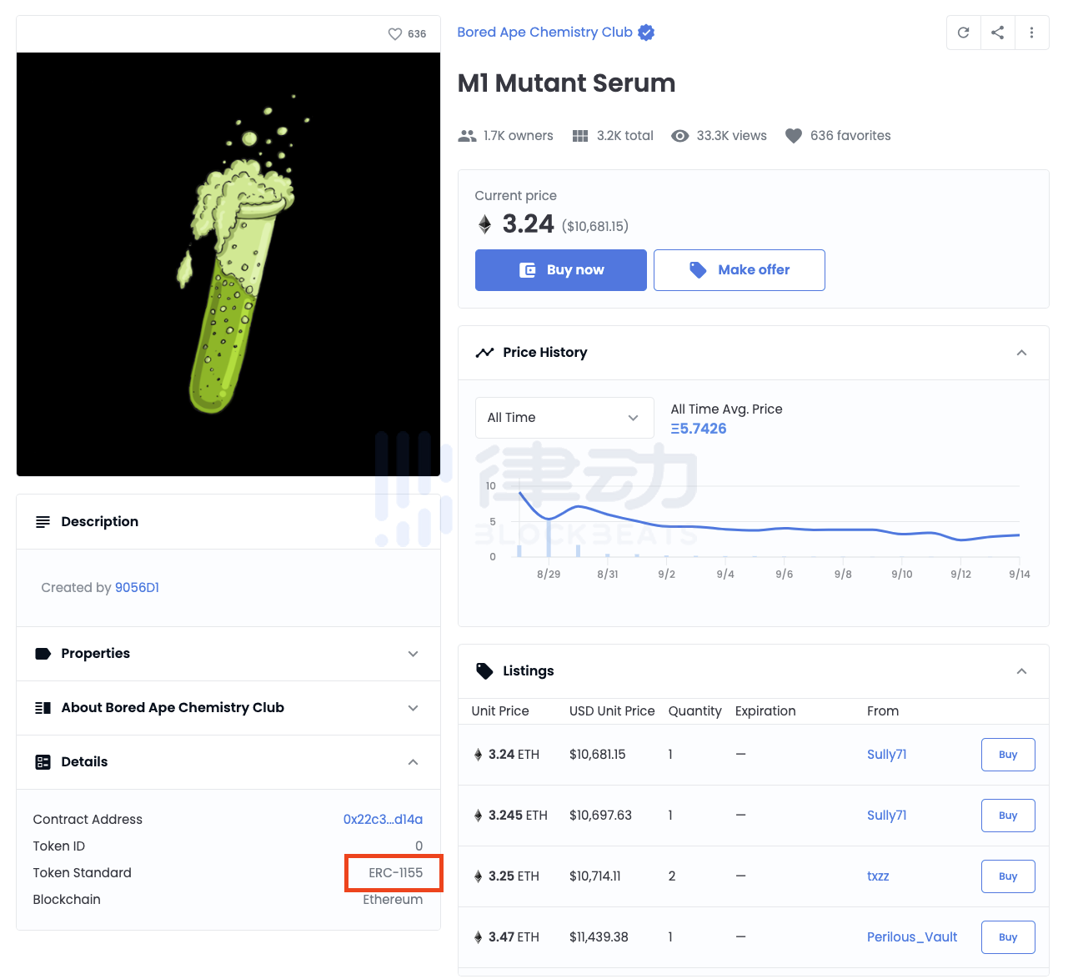The width and height of the screenshot is (1073, 979).
Task: Click the 1.7K owners text
Action: coord(518,136)
